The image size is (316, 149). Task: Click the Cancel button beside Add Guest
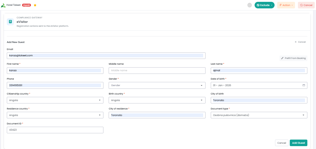click(x=281, y=143)
